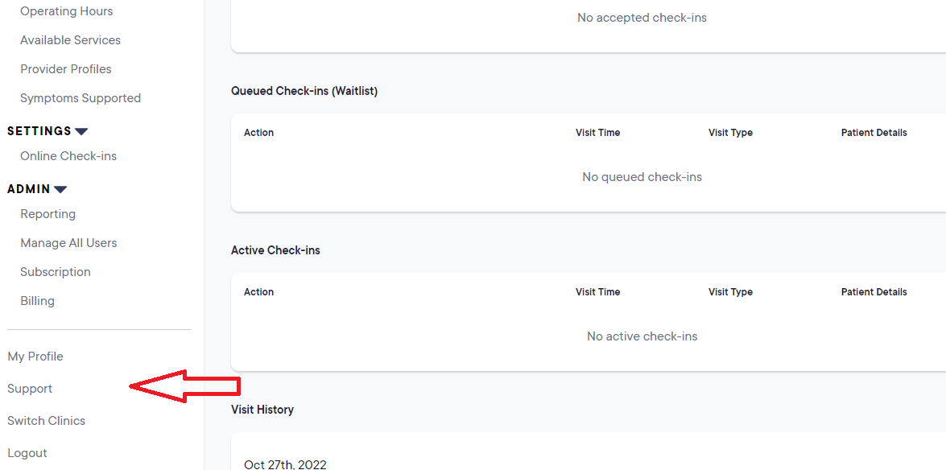Open Online Check-ins settings
Viewport: 946px width, 470px height.
coord(68,156)
